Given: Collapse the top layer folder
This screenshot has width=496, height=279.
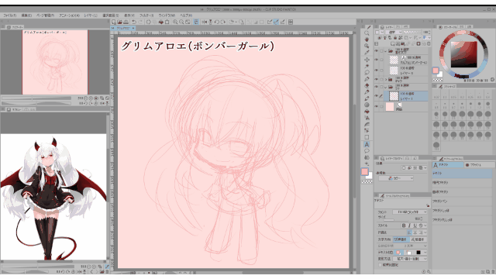Looking at the screenshot, I should 386,50.
